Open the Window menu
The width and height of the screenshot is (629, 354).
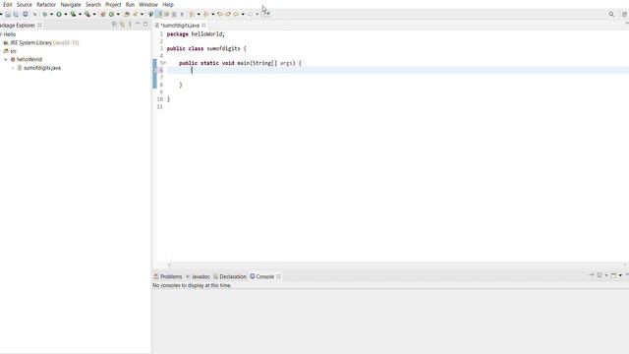[148, 4]
